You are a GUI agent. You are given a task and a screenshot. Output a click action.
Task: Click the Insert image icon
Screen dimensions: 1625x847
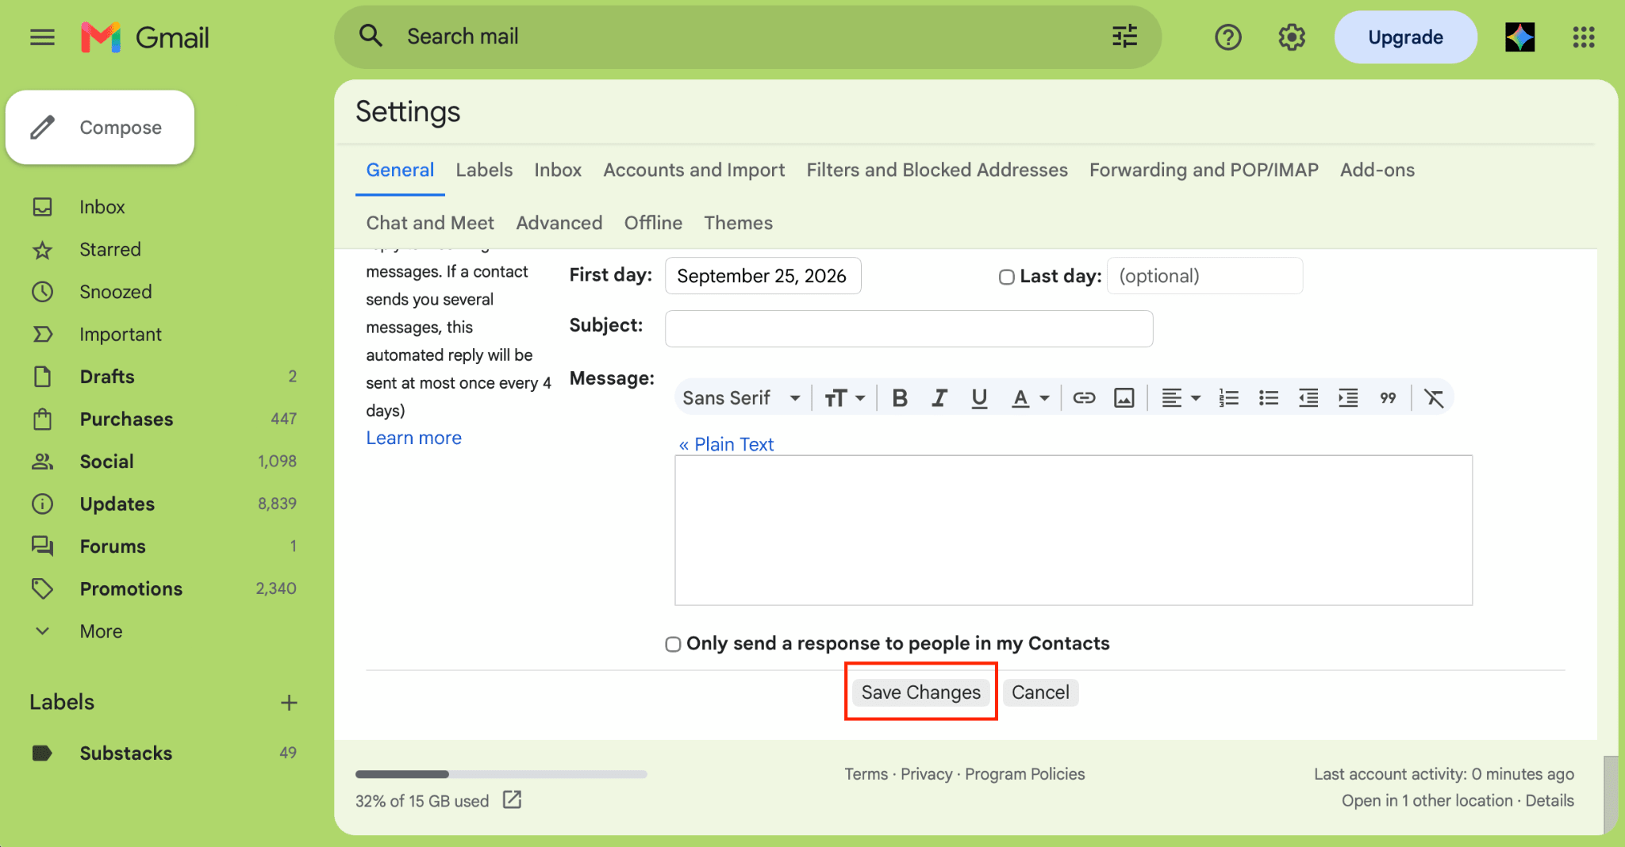(x=1124, y=398)
